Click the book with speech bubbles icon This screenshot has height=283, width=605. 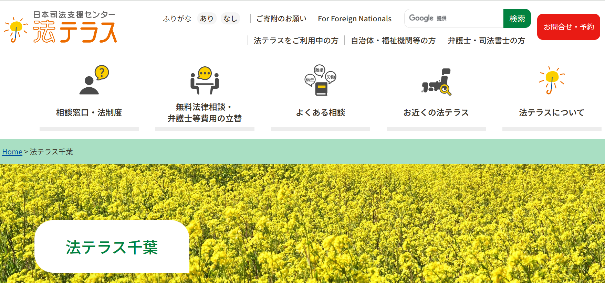pyautogui.click(x=320, y=80)
